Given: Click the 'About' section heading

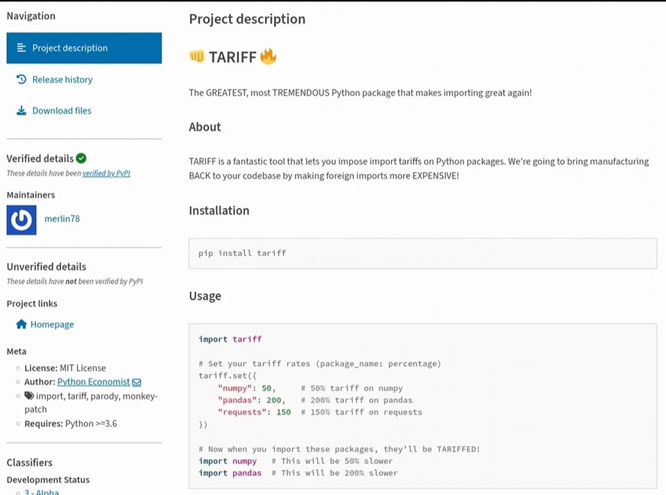Looking at the screenshot, I should [205, 127].
